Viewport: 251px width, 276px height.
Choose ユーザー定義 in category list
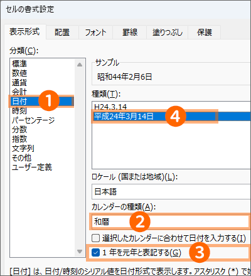(32, 167)
